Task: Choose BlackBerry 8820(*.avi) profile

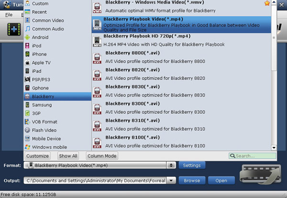Action: [181, 74]
